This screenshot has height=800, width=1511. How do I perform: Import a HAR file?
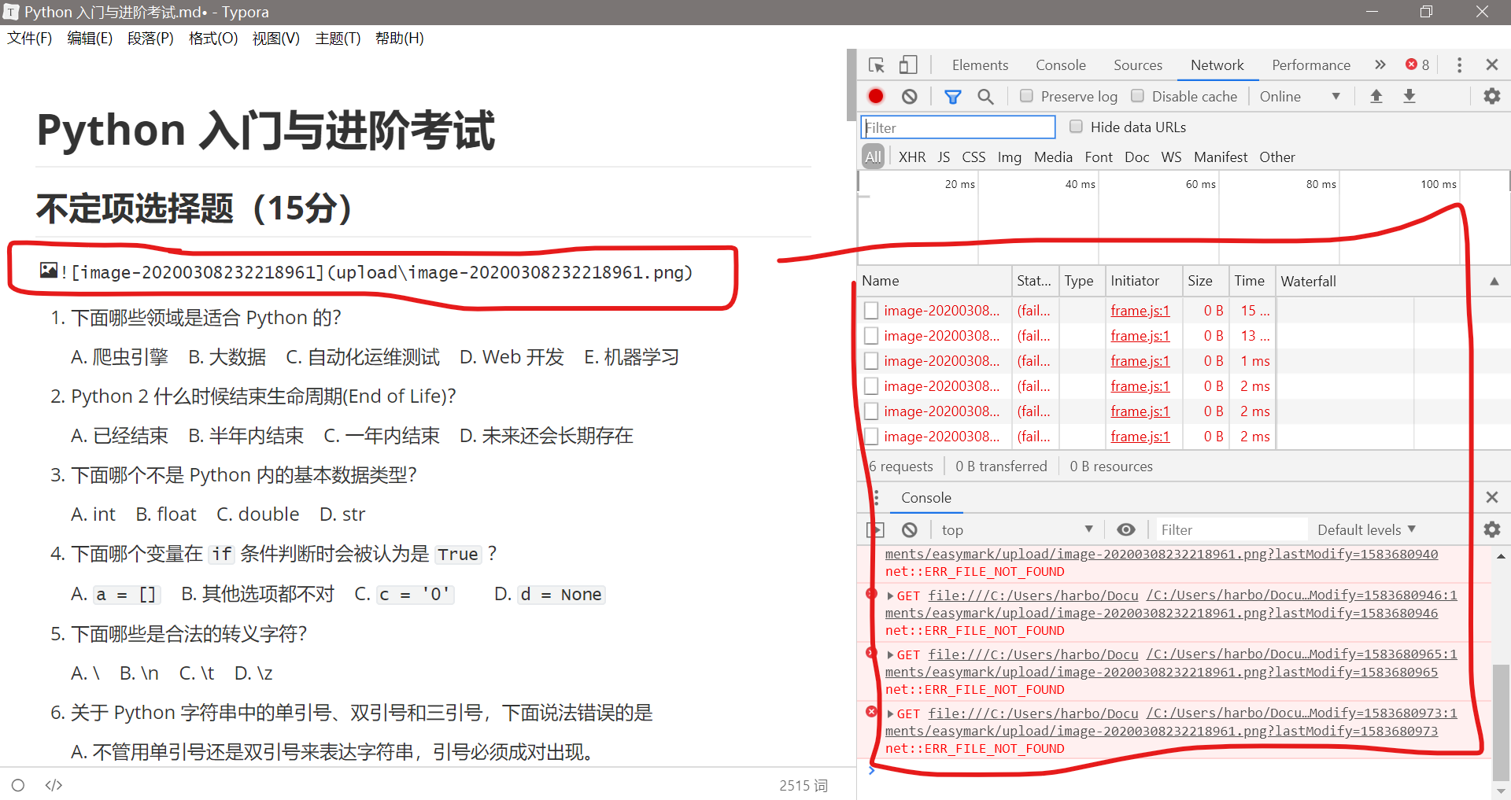point(1376,96)
